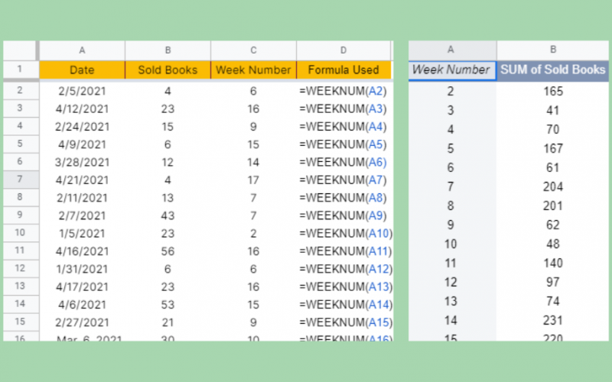Click row header 12 in the left sheet
Viewport: 612px width, 382px height.
(21, 269)
